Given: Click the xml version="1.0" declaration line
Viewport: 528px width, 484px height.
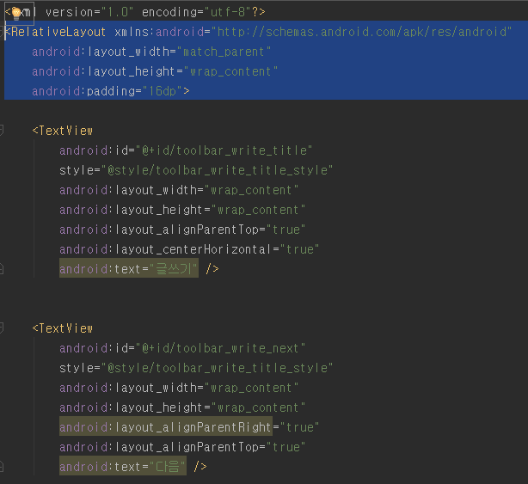Looking at the screenshot, I should 135,12.
